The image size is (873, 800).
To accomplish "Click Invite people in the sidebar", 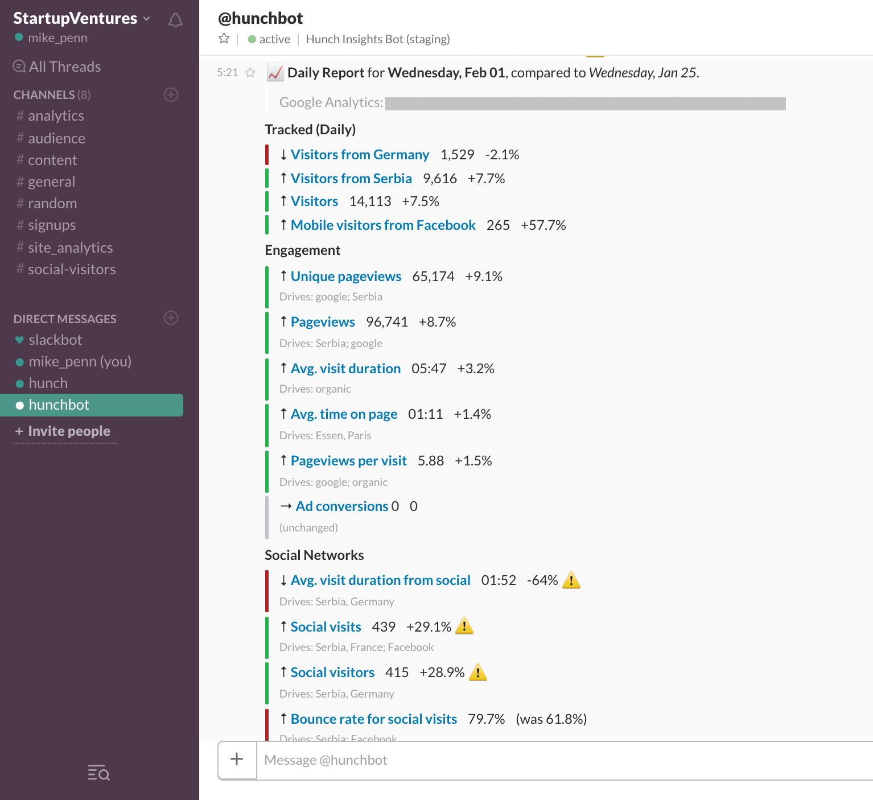I will (x=68, y=431).
